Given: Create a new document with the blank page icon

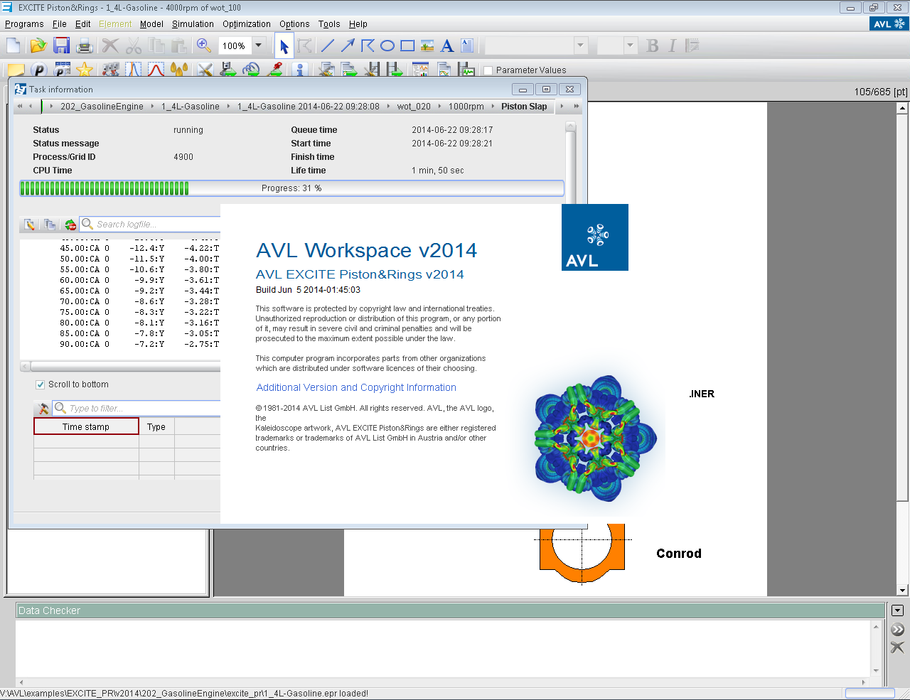Looking at the screenshot, I should (14, 45).
